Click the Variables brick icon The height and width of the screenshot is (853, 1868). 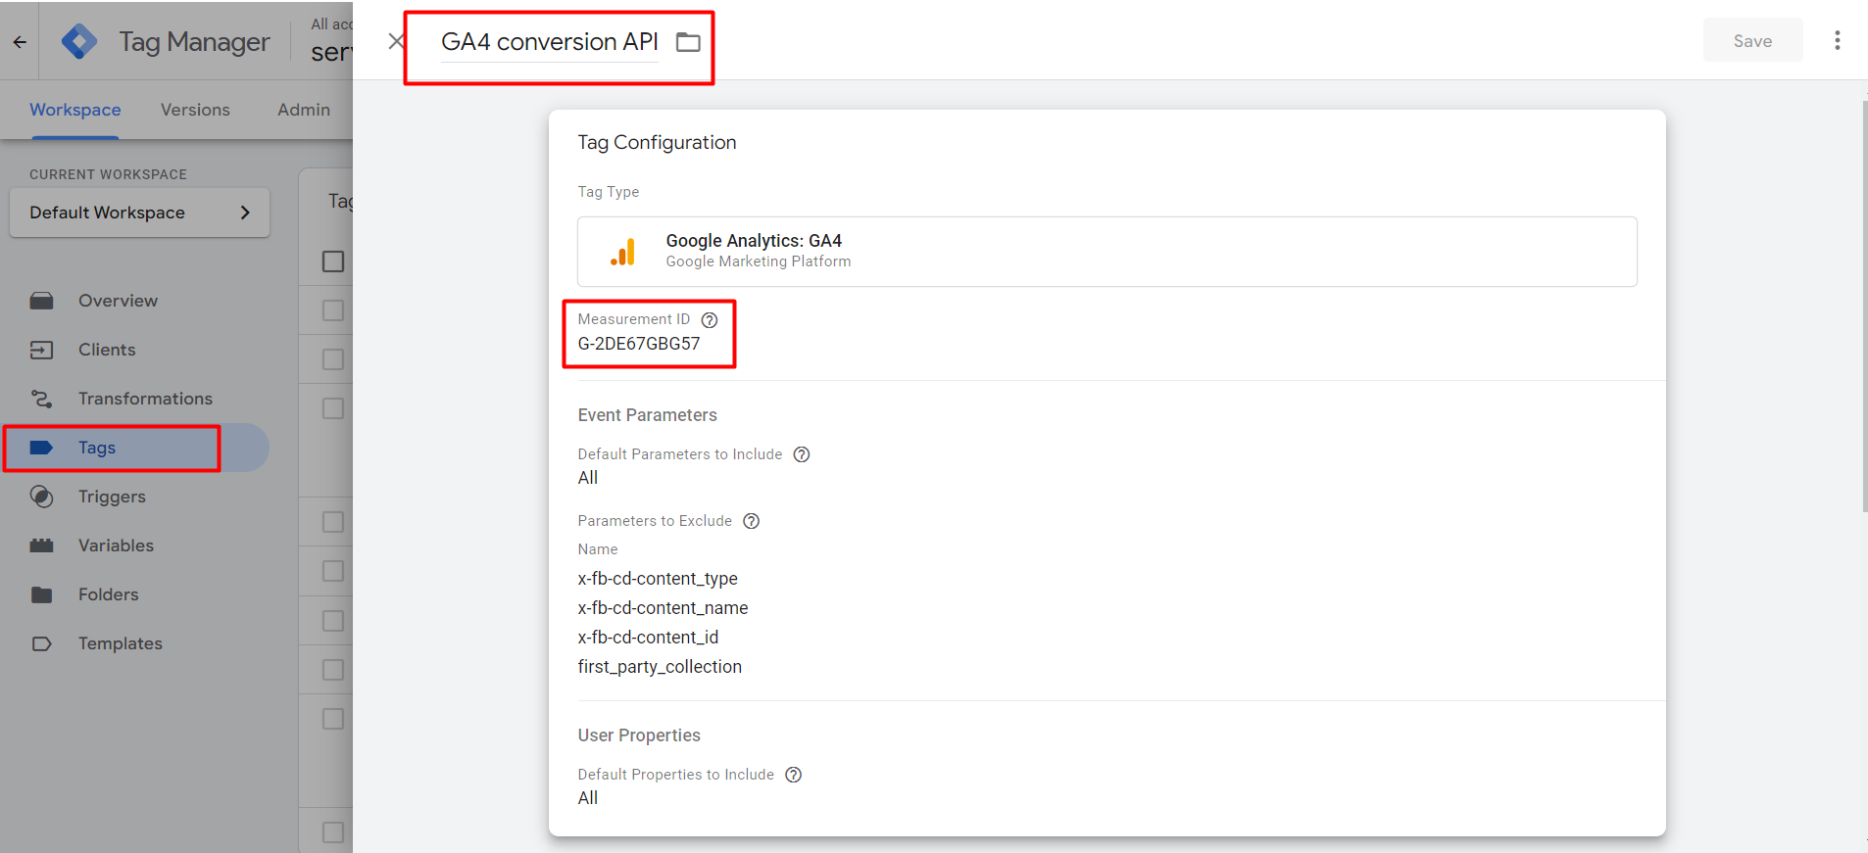[41, 545]
